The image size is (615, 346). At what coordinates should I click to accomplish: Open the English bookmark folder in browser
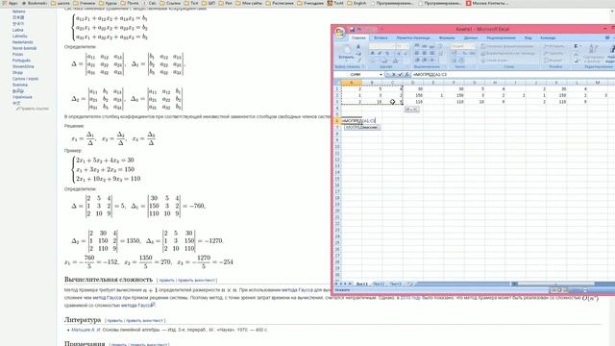[357, 3]
